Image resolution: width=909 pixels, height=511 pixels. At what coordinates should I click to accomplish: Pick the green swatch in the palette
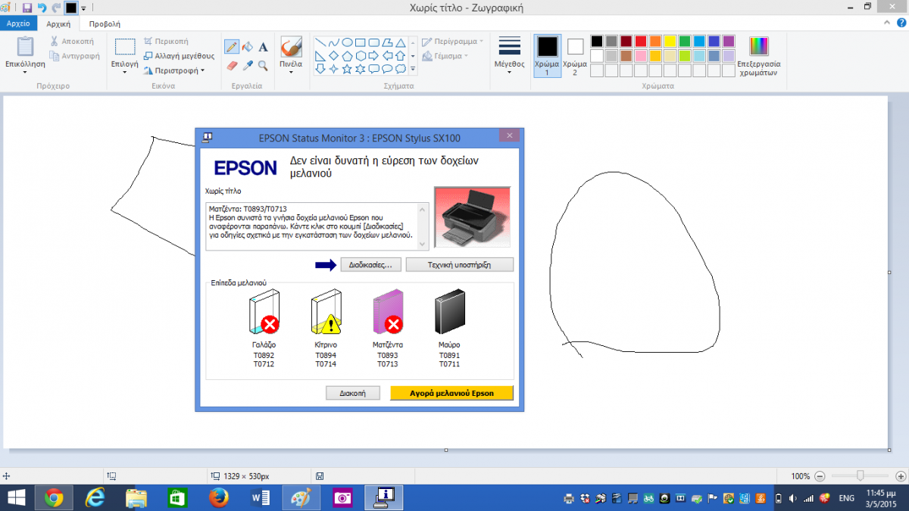point(684,42)
